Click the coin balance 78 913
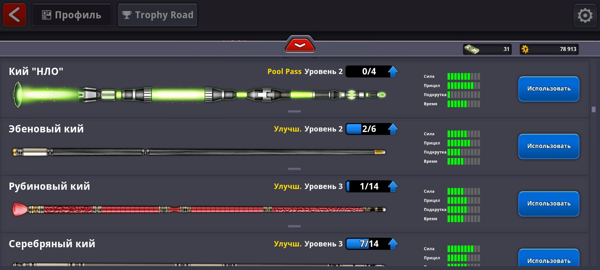 tap(568, 49)
